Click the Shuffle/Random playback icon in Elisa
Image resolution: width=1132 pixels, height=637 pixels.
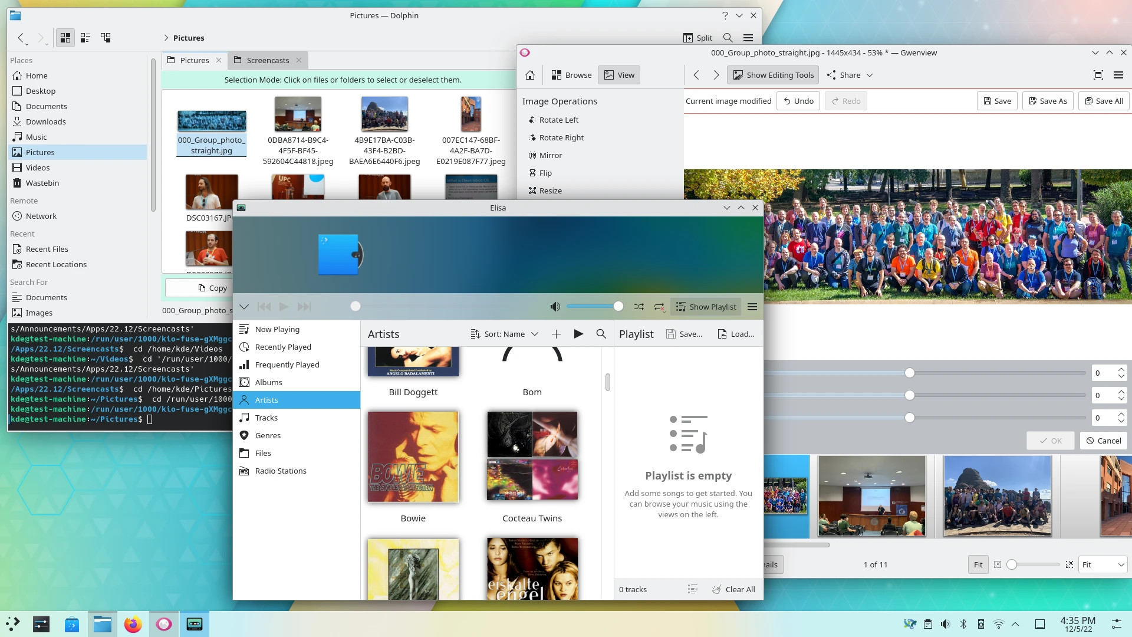639,307
